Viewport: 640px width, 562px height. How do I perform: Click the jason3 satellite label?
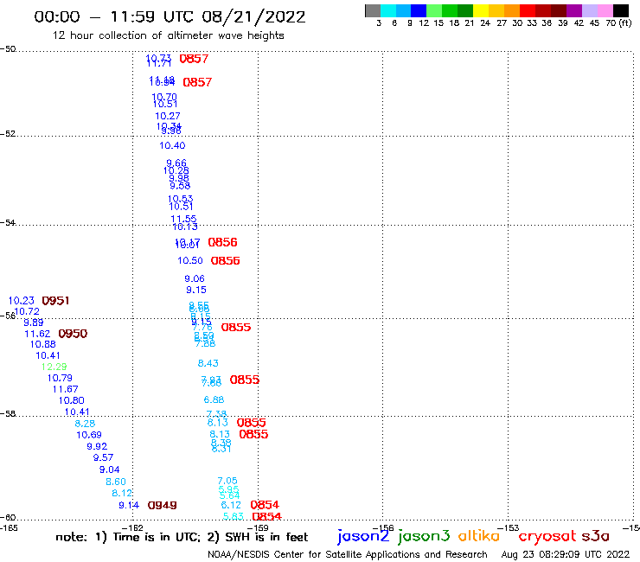click(424, 536)
